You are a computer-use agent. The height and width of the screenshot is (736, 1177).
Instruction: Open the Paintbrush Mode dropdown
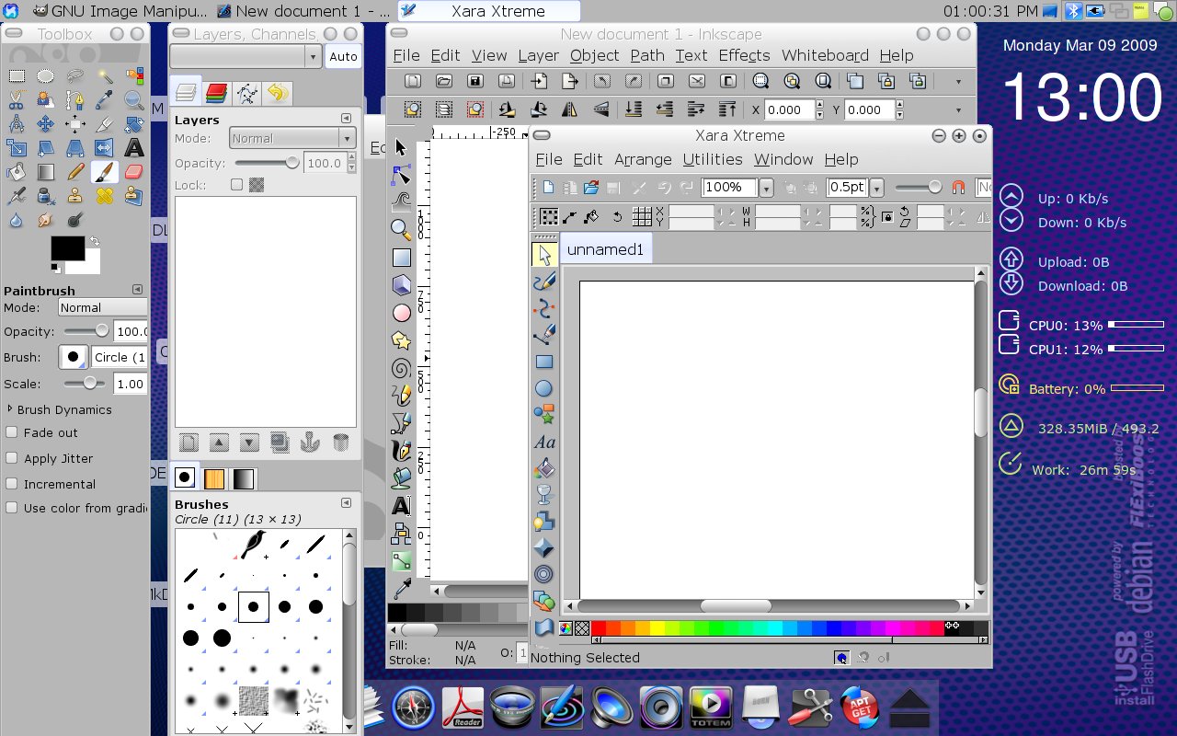pyautogui.click(x=102, y=307)
